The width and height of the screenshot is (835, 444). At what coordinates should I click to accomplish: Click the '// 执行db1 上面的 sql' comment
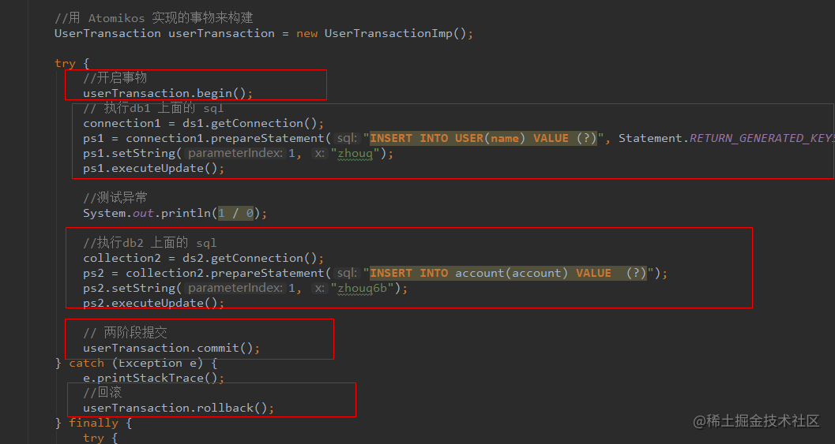click(153, 108)
